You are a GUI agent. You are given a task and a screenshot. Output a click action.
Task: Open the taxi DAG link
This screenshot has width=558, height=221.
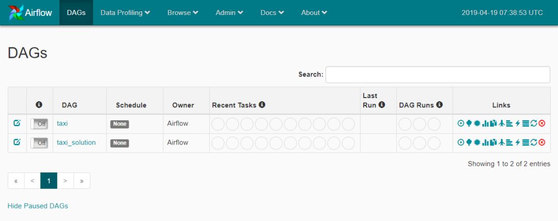pos(63,123)
